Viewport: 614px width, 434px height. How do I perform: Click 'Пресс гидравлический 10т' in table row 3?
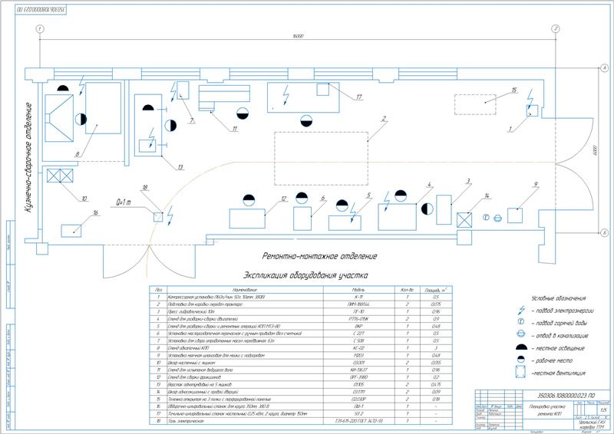coord(191,311)
